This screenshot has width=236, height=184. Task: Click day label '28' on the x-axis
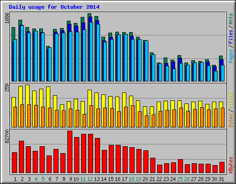(201, 179)
